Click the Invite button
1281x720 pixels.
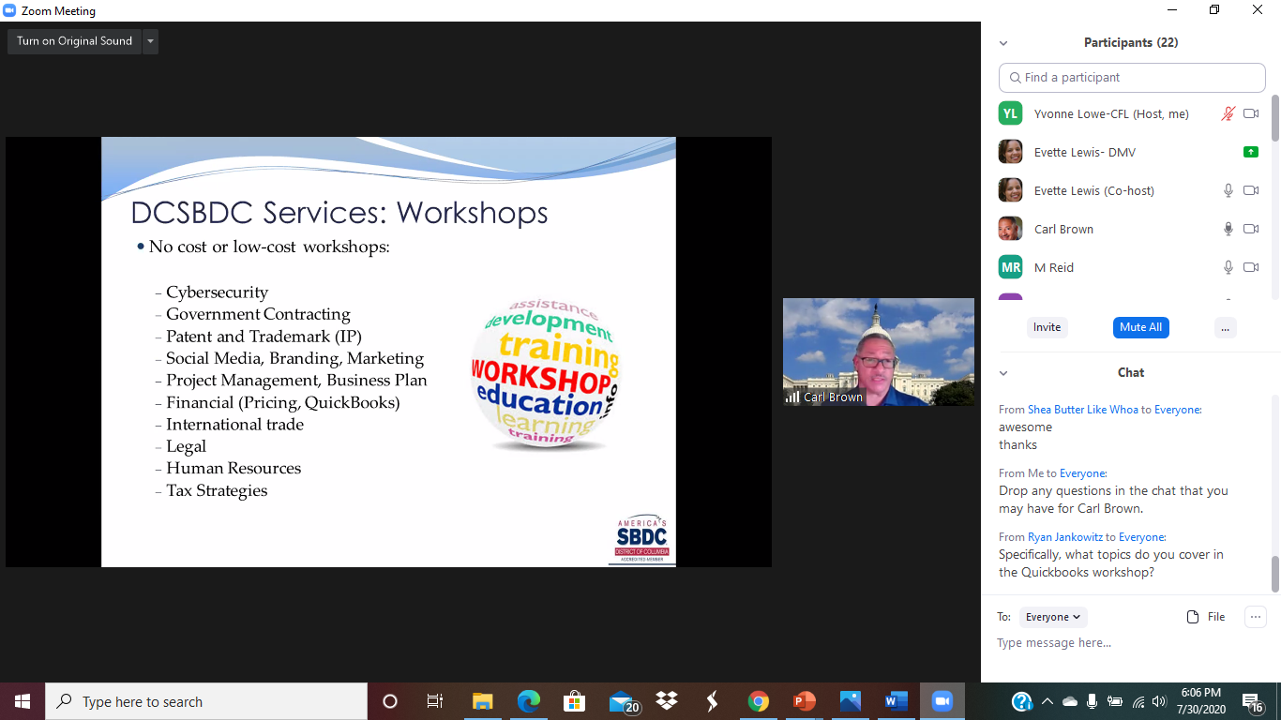click(x=1047, y=327)
